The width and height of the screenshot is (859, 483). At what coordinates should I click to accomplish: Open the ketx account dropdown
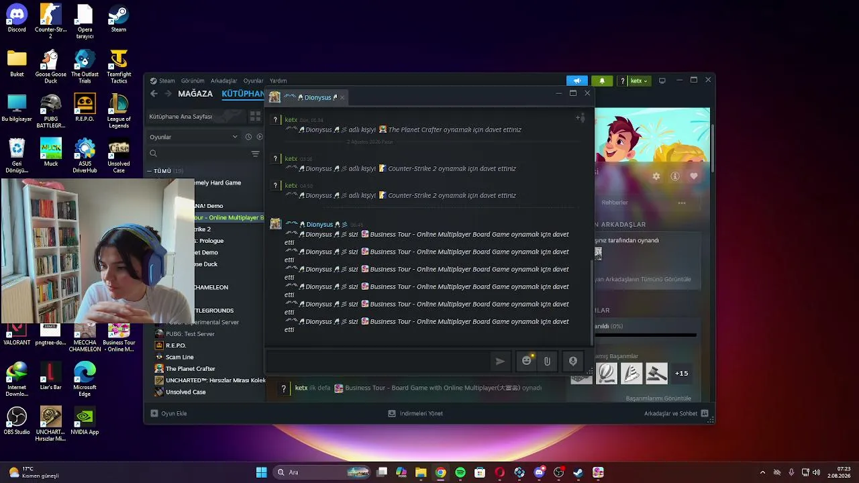pos(640,80)
